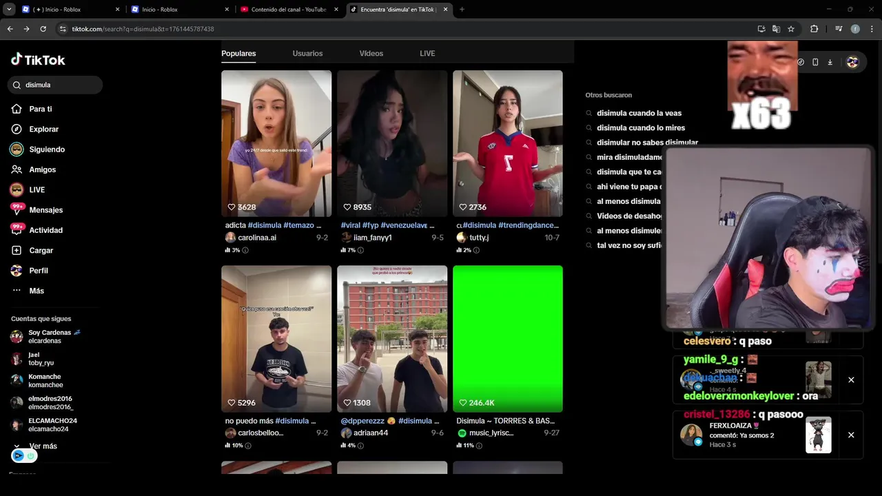Open the tab search dropdown arrow

coord(9,10)
